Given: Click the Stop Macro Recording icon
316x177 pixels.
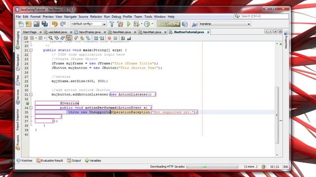Looking at the screenshot, I should (x=116, y=38).
